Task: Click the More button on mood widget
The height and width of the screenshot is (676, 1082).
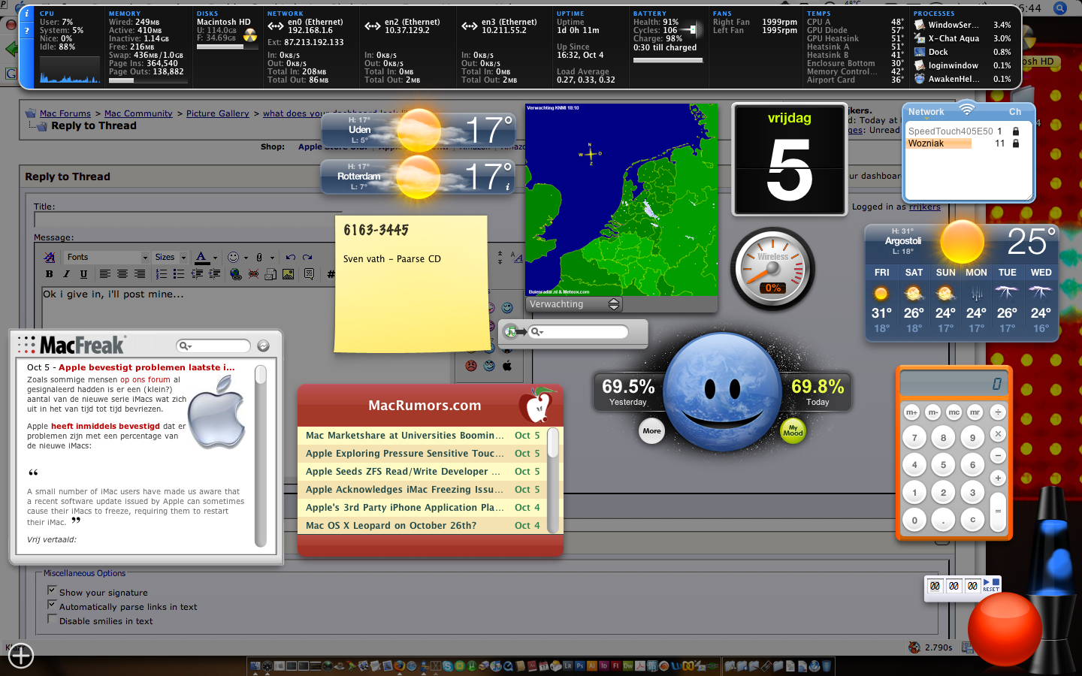Action: pyautogui.click(x=651, y=430)
